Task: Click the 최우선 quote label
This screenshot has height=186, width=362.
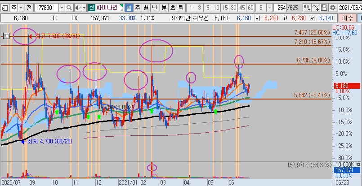Action: pyautogui.click(x=201, y=18)
